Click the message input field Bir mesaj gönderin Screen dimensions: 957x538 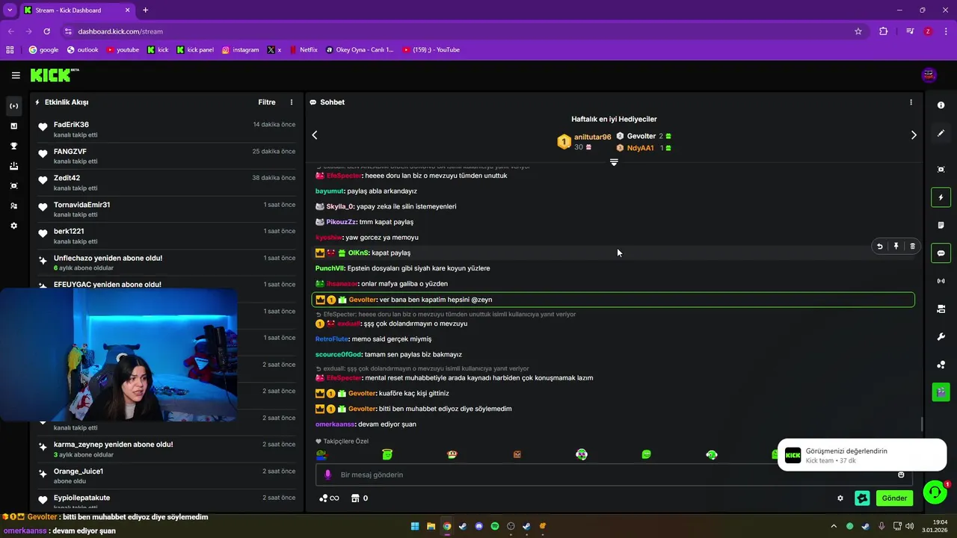pos(613,475)
